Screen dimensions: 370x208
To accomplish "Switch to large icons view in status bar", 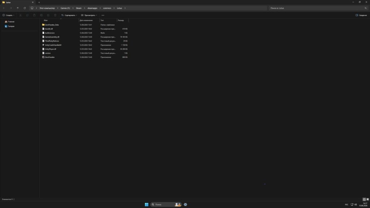I will 367,199.
